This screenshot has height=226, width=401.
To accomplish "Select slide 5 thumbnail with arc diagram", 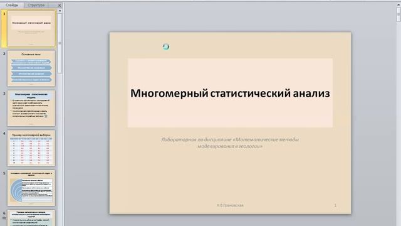I will (31, 188).
